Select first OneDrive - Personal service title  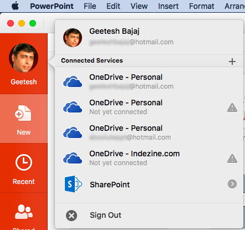coord(126,77)
